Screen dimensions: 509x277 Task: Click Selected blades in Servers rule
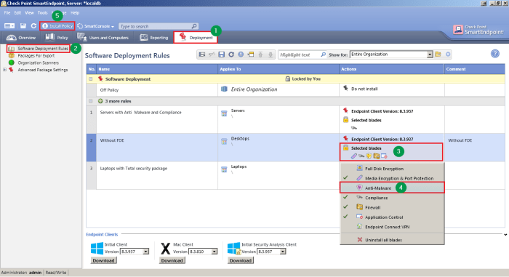click(366, 120)
